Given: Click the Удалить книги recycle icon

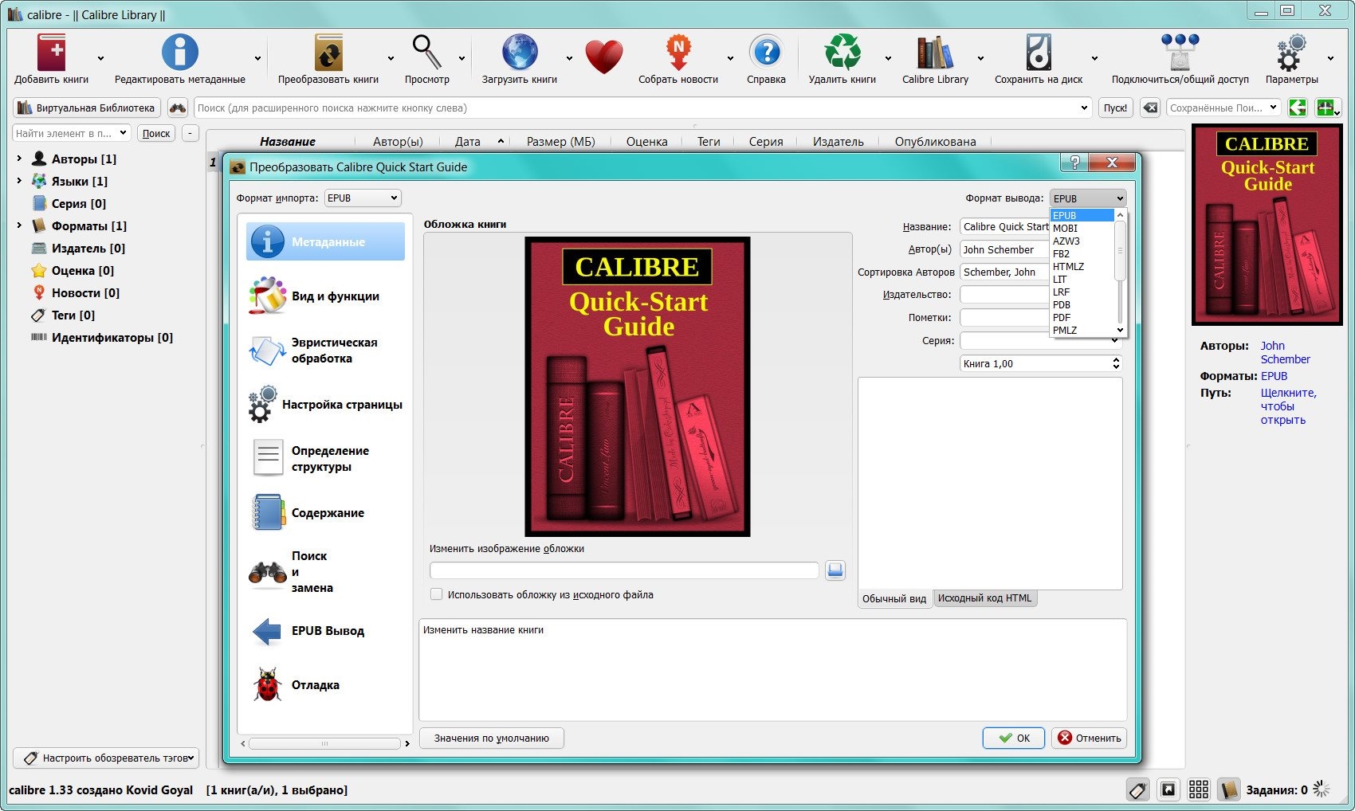Looking at the screenshot, I should [842, 53].
